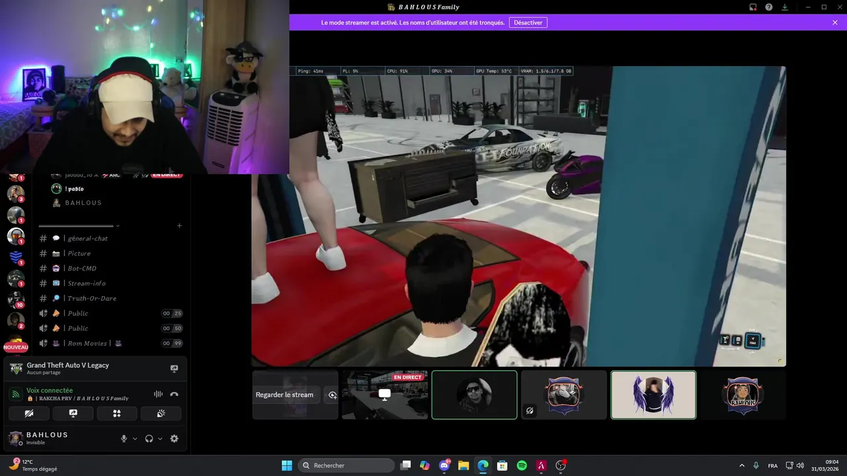
Task: Select the EN DIRECT stream tile
Action: point(384,395)
